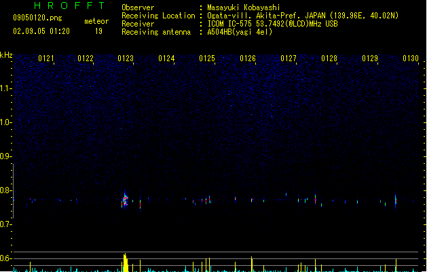
Task: Click time marker 0124
Action: [x=166, y=58]
